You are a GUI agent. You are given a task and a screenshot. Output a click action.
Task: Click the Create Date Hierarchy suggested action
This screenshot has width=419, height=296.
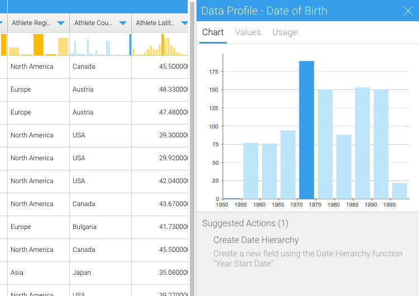(256, 240)
